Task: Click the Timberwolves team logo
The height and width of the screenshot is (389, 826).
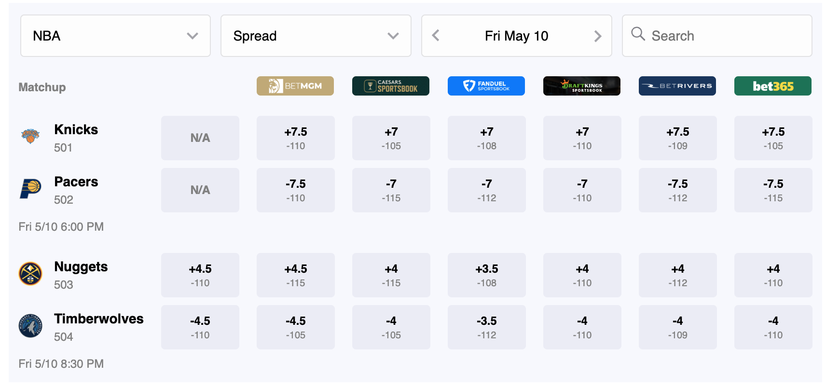Action: [x=30, y=326]
